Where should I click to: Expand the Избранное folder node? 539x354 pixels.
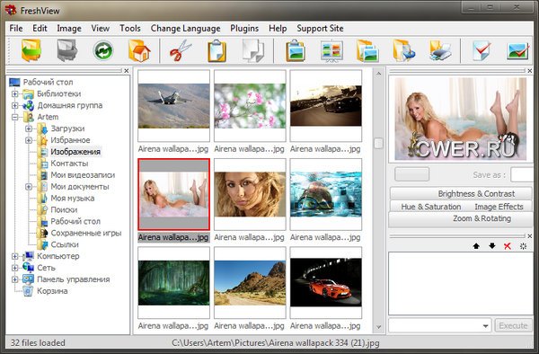click(29, 140)
